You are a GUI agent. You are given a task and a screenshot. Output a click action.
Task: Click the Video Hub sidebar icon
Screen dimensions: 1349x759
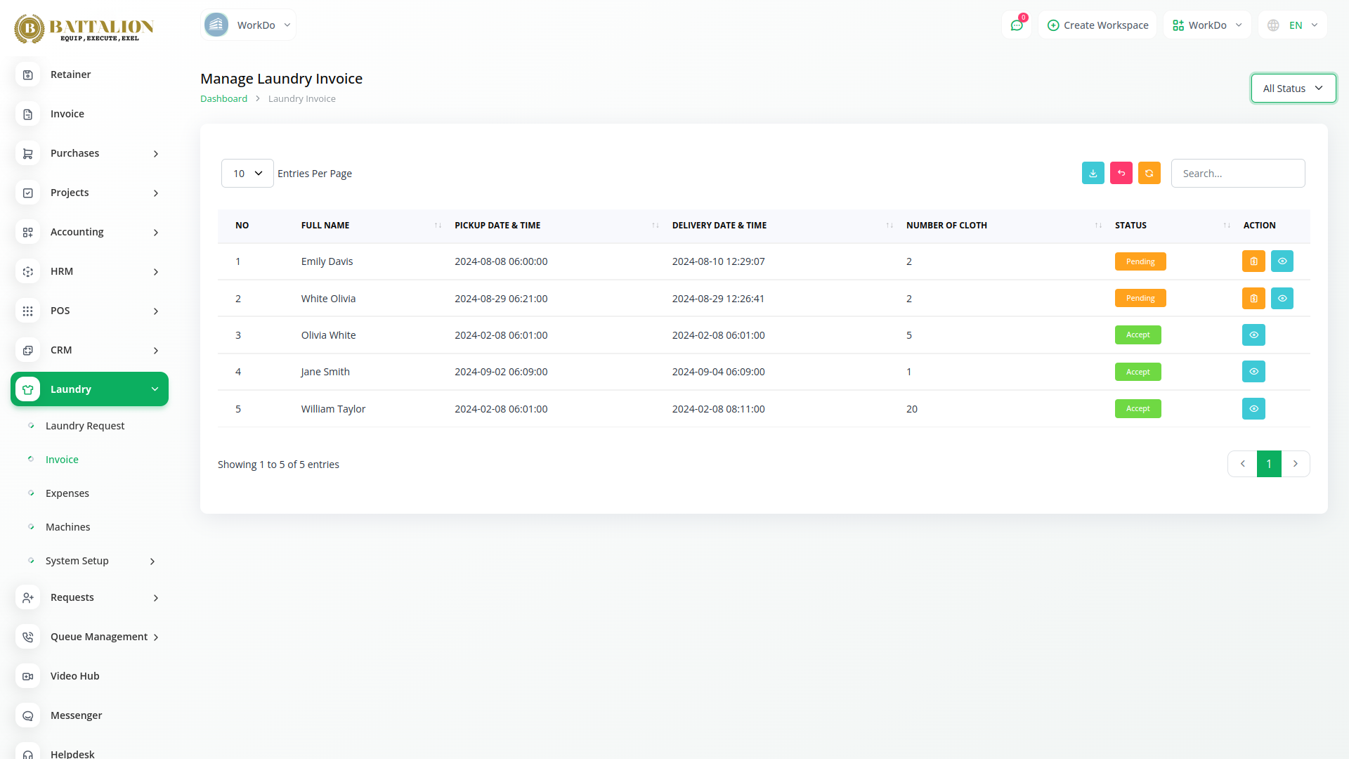(x=28, y=676)
